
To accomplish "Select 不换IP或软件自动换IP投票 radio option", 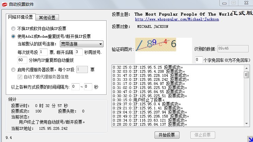I will coord(14,29).
